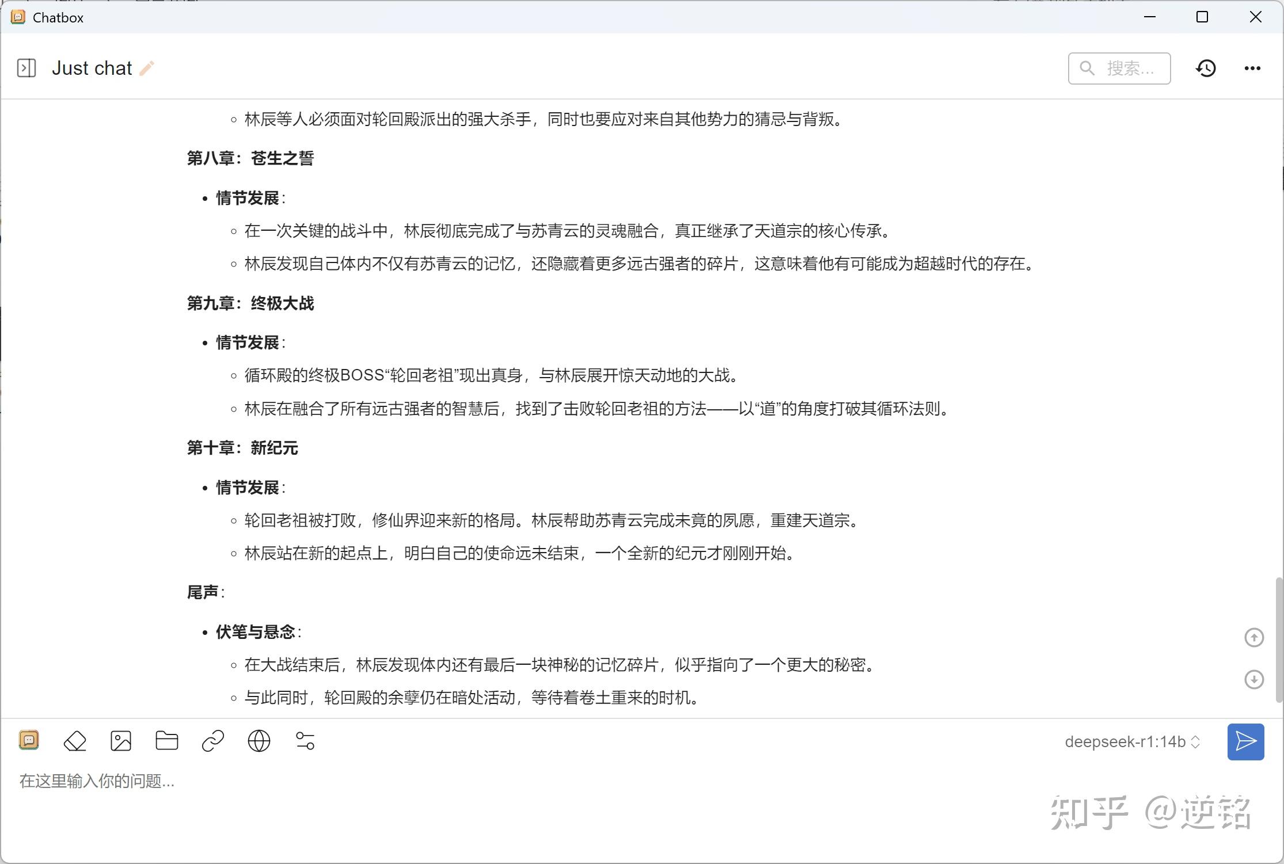Toggle web browsing globe icon

click(x=259, y=741)
